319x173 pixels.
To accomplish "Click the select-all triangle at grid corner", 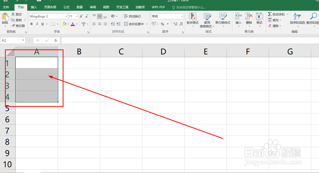I will coord(11,52).
